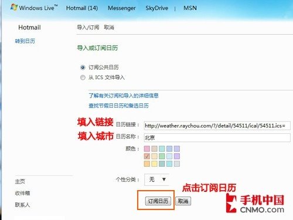Open 查找节假日日历和备选日历 link
Viewport: 293px width, 220px height.
(118, 106)
